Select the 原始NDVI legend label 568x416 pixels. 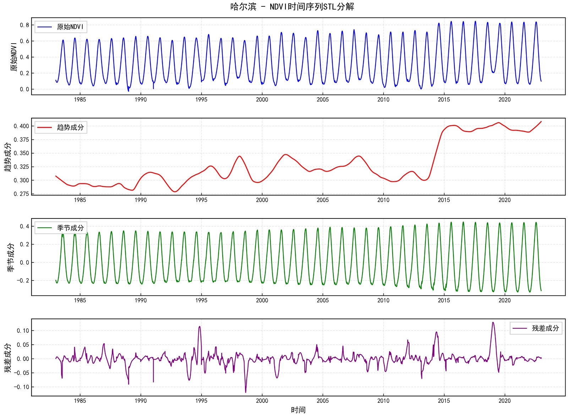coord(70,27)
